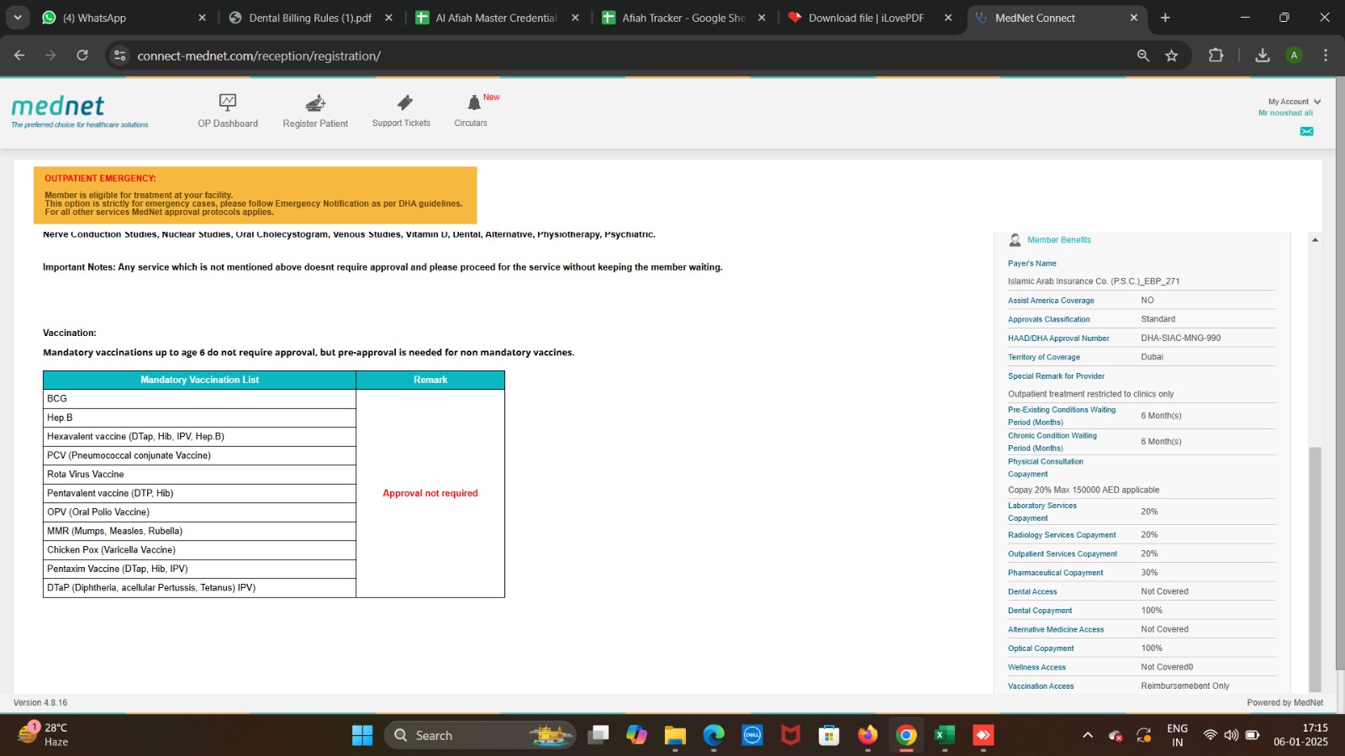The image size is (1345, 756).
Task: Show hidden system tray icons
Action: [1087, 736]
